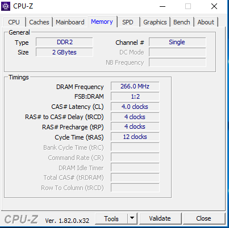
Task: Open the Graphics tab
Action: click(155, 22)
